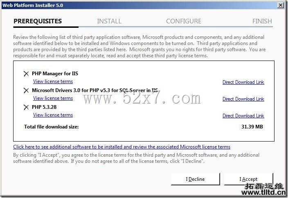Click Microsoft Drivers 3.0 for PHP title text
Viewport: 288px width, 198px height.
click(95, 90)
